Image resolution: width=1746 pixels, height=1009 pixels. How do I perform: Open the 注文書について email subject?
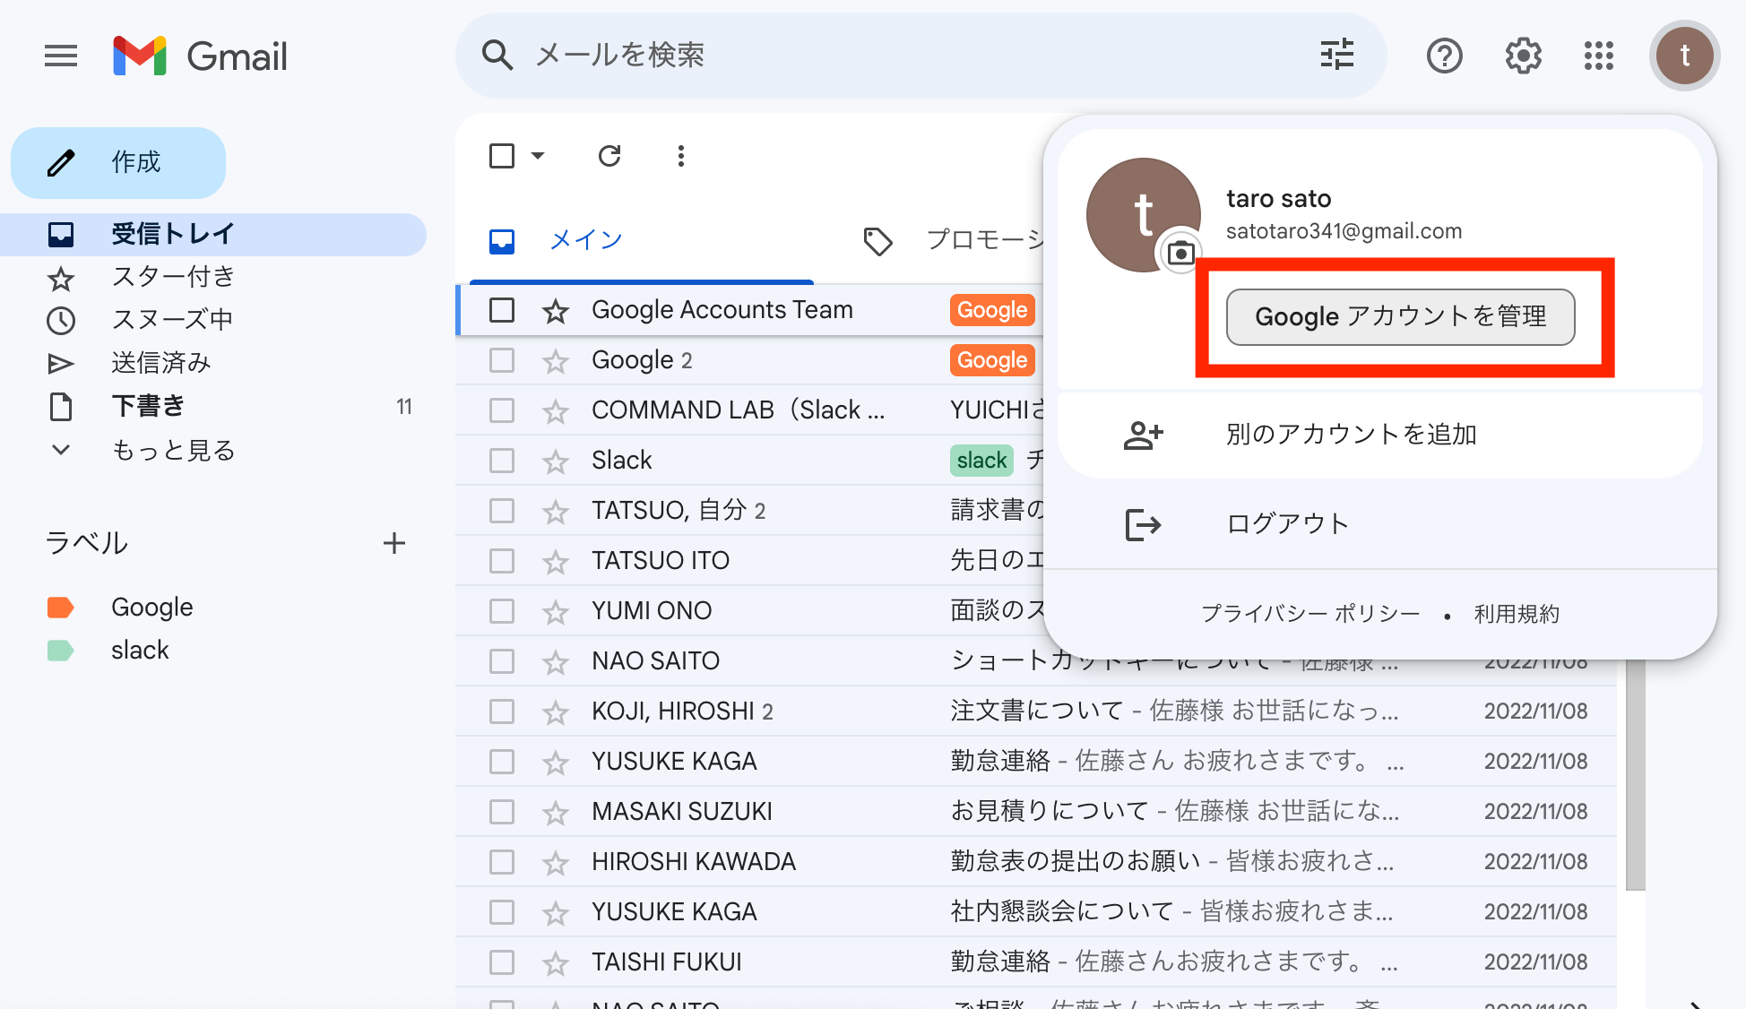(1036, 711)
